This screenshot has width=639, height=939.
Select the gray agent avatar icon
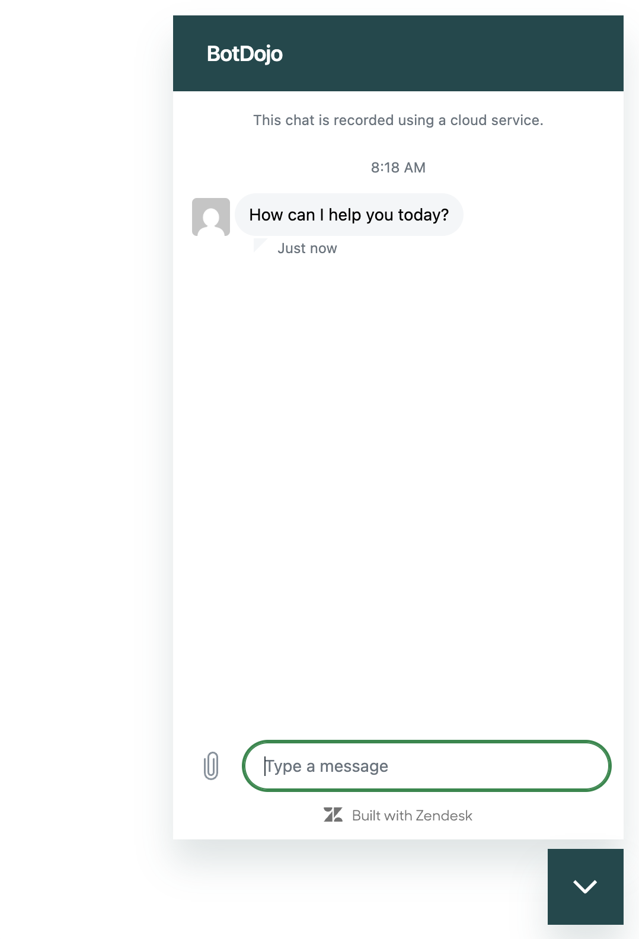(x=211, y=217)
